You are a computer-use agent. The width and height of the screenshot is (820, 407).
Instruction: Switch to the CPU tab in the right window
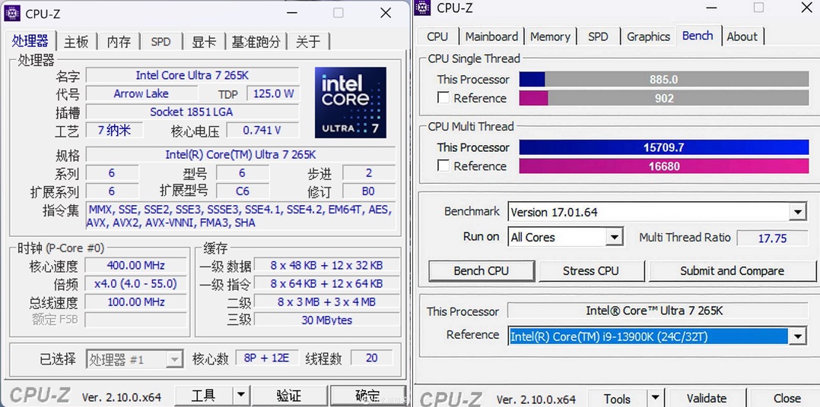(437, 36)
